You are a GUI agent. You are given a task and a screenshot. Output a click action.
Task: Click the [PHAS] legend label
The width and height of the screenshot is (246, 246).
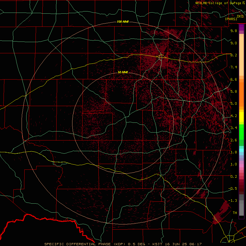tap(231, 19)
